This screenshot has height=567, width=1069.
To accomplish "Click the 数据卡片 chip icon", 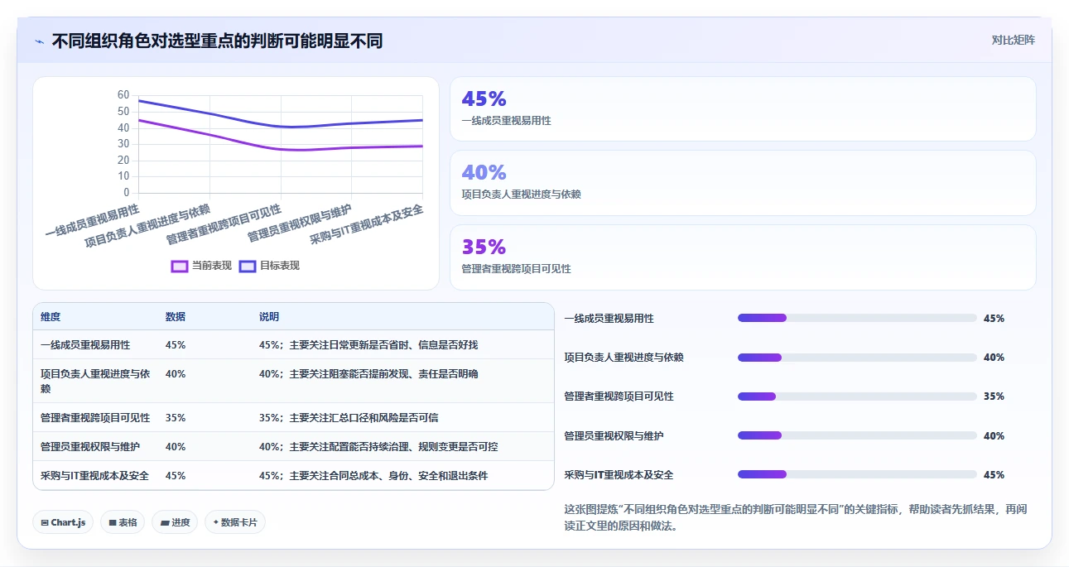I will (216, 522).
